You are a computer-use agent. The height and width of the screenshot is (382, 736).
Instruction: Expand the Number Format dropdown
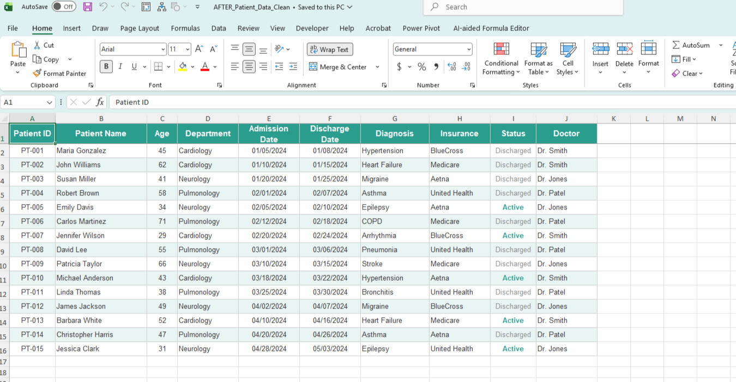(468, 50)
